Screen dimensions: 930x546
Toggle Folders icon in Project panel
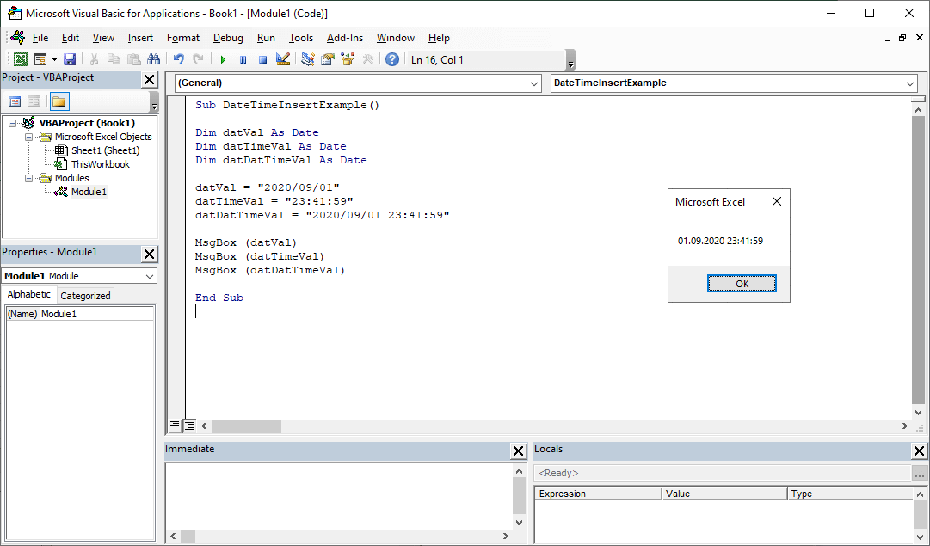[x=59, y=101]
